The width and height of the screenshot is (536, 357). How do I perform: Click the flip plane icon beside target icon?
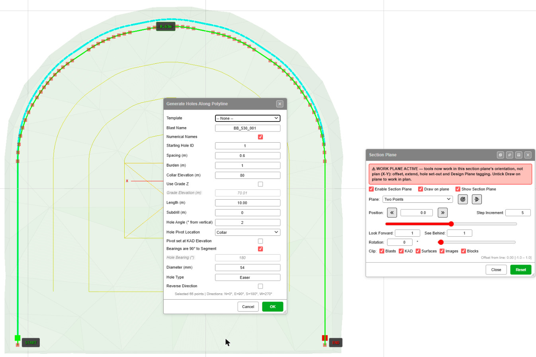click(x=477, y=199)
